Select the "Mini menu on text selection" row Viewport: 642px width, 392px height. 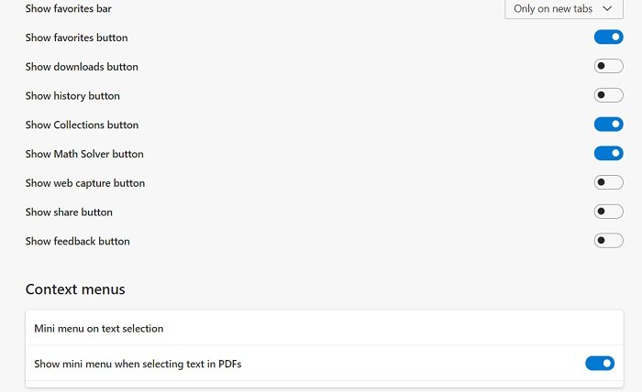tap(98, 328)
